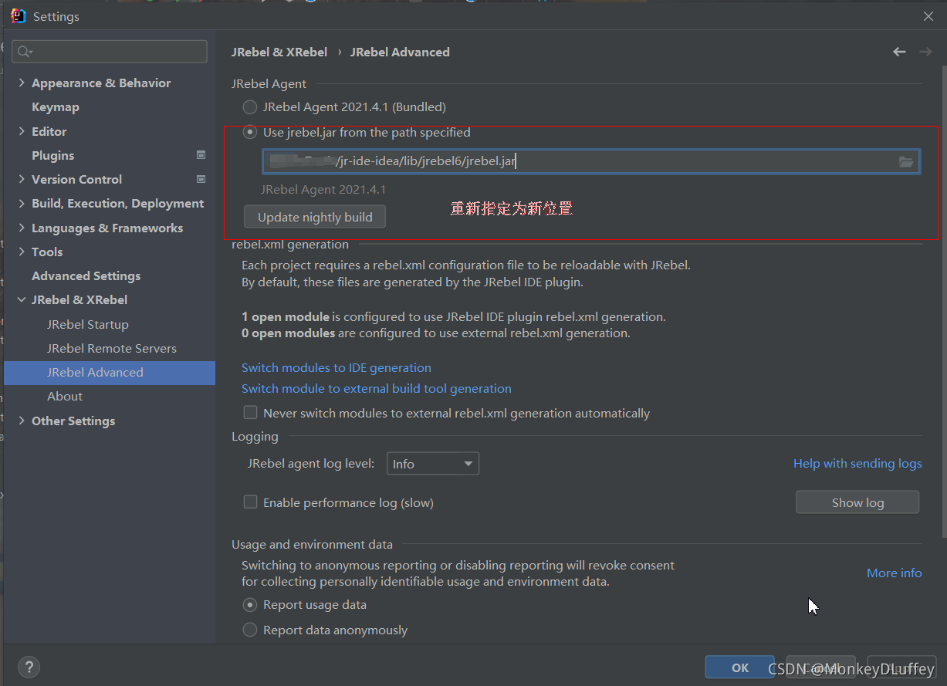
Task: Open the Help with sending logs link
Action: [857, 463]
